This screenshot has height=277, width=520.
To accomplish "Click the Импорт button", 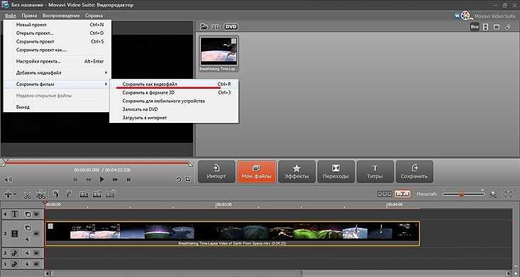I will click(216, 172).
